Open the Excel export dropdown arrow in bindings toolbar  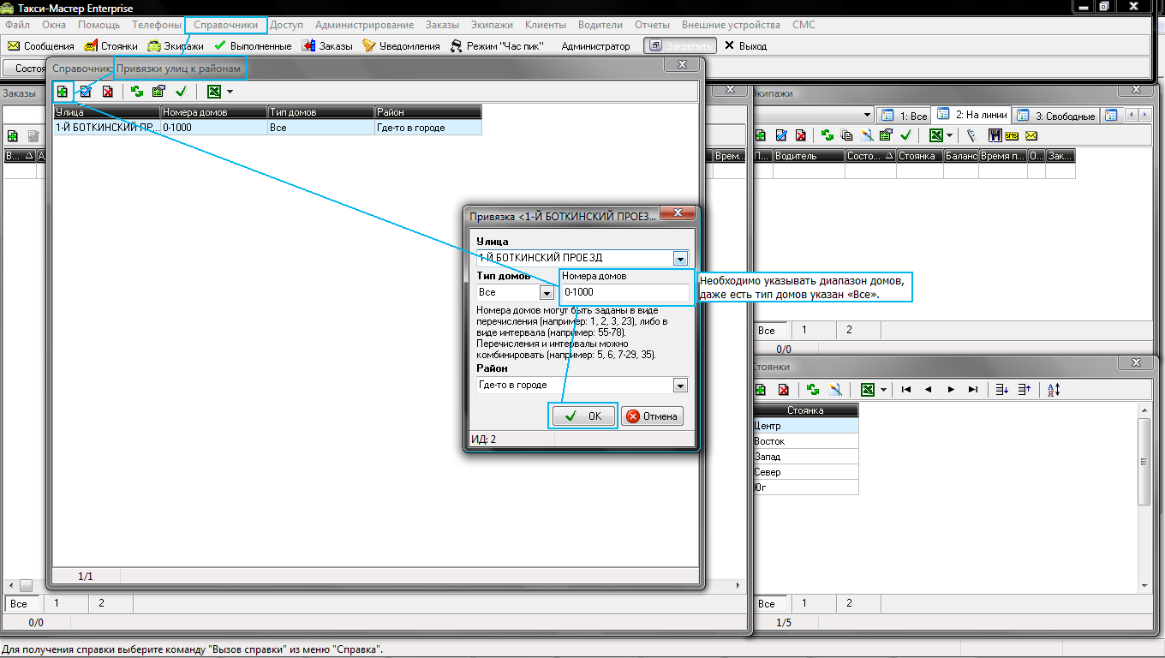pyautogui.click(x=230, y=92)
